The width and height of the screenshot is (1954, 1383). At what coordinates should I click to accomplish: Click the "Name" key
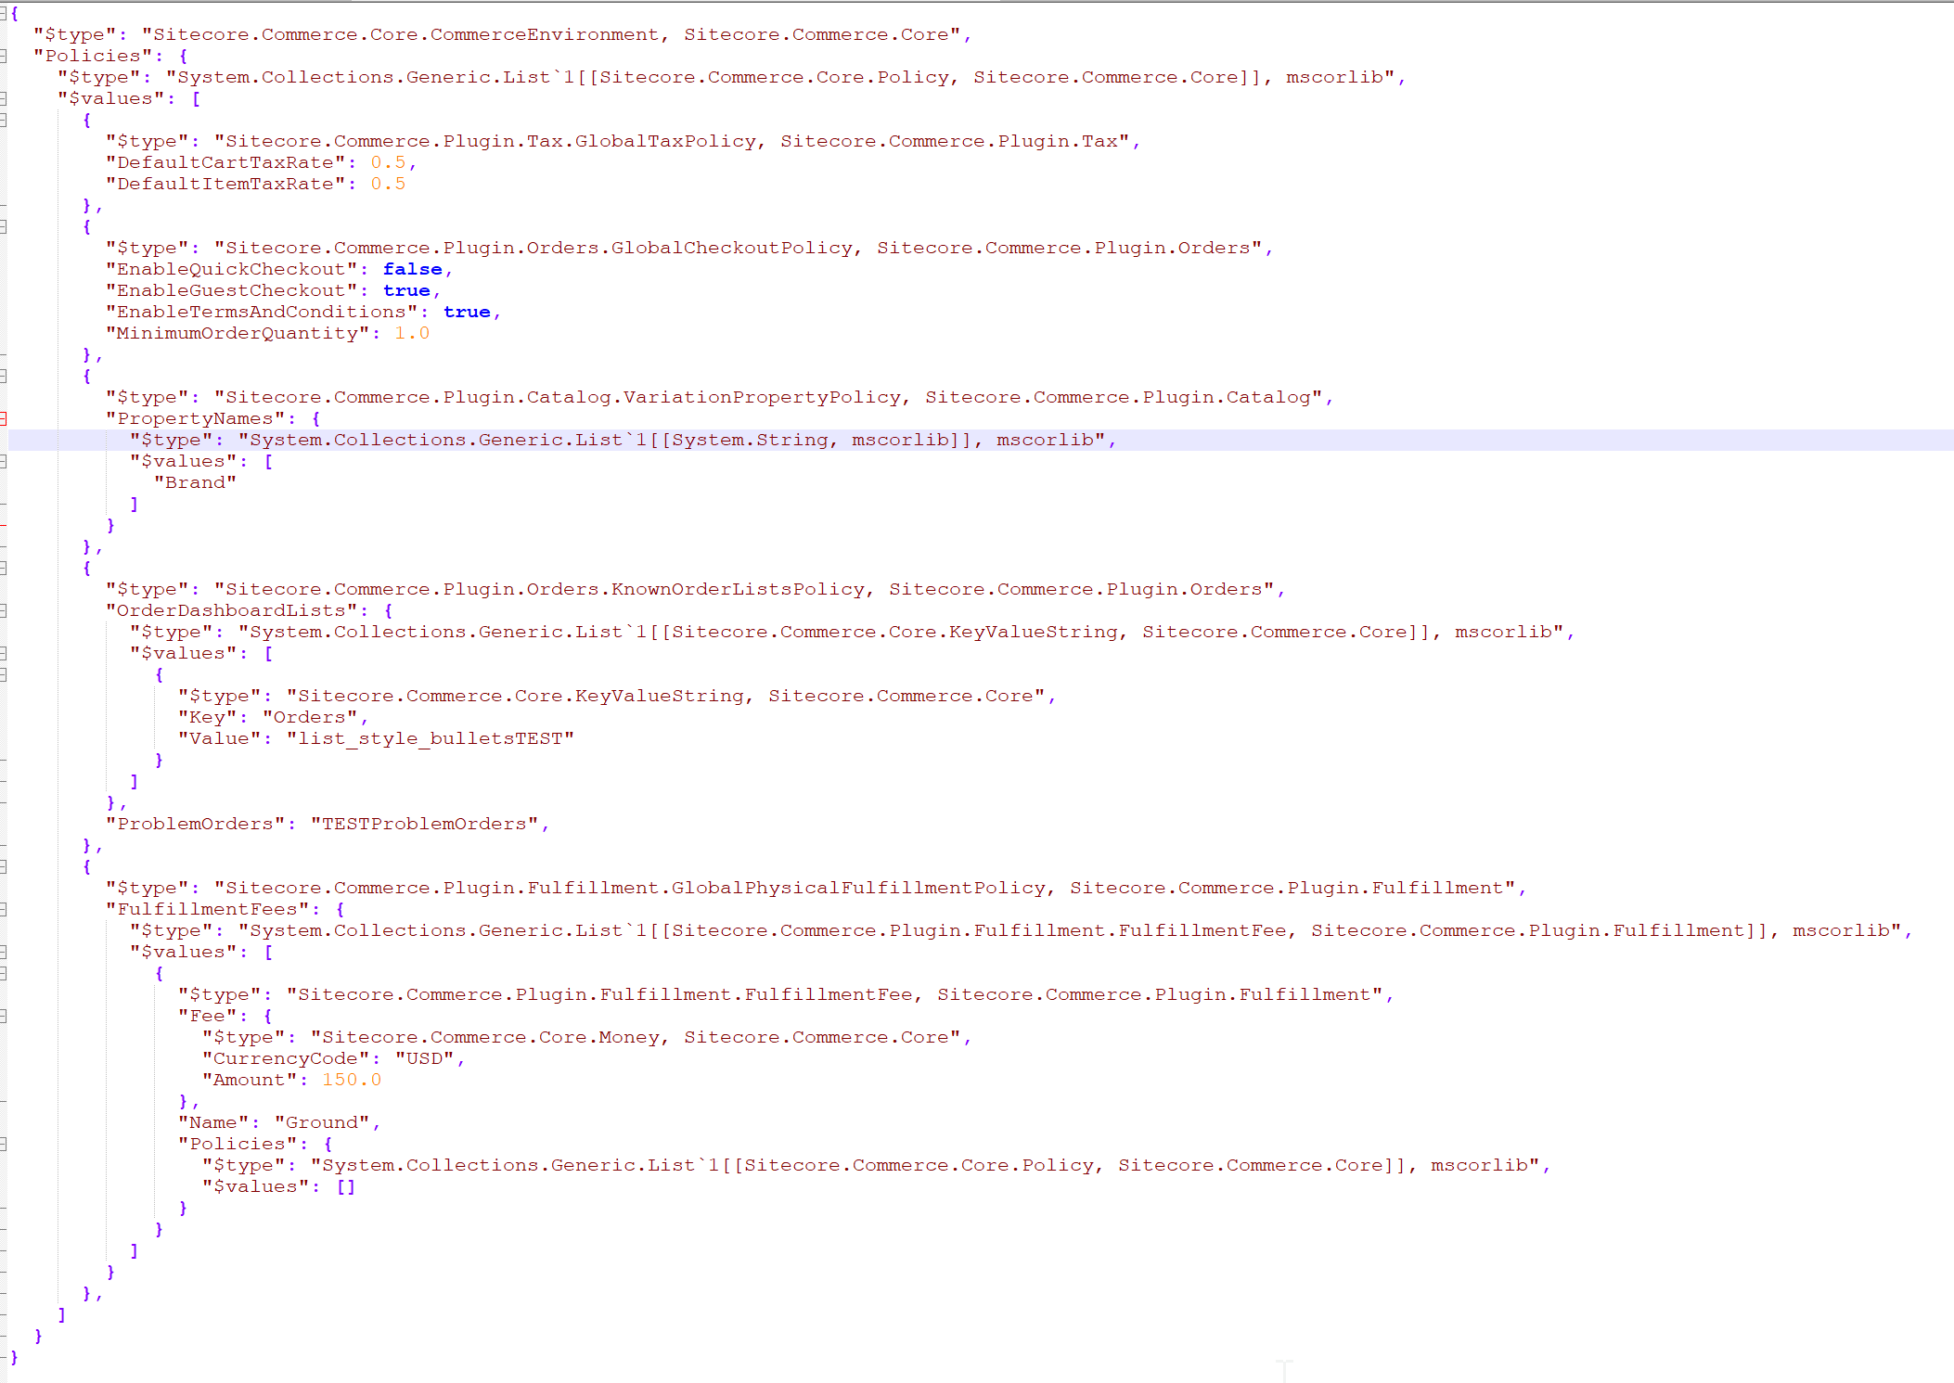click(x=213, y=1122)
